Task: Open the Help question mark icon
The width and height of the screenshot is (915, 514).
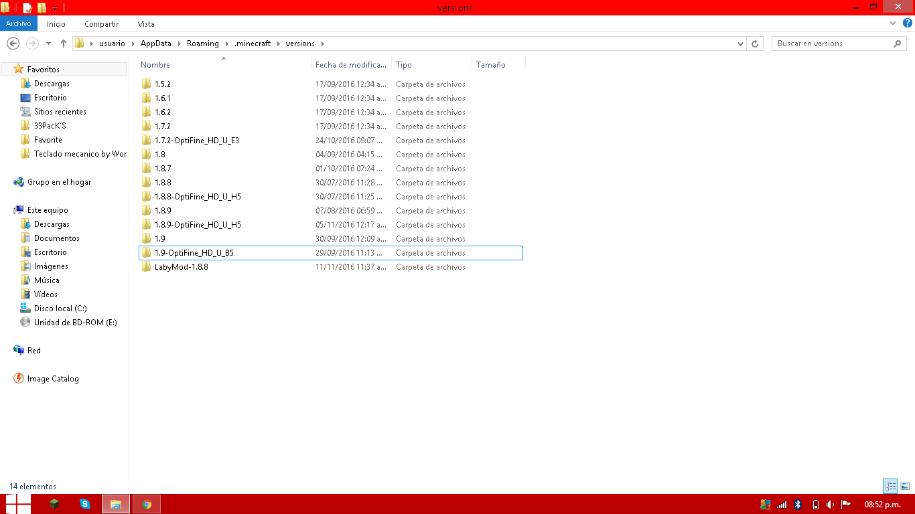Action: click(x=908, y=23)
